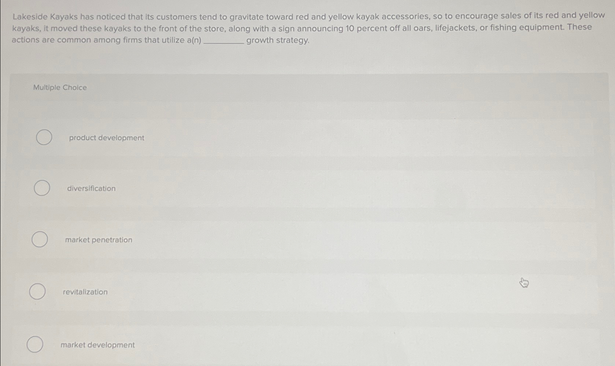
Task: Click the product development answer label
Action: 106,138
